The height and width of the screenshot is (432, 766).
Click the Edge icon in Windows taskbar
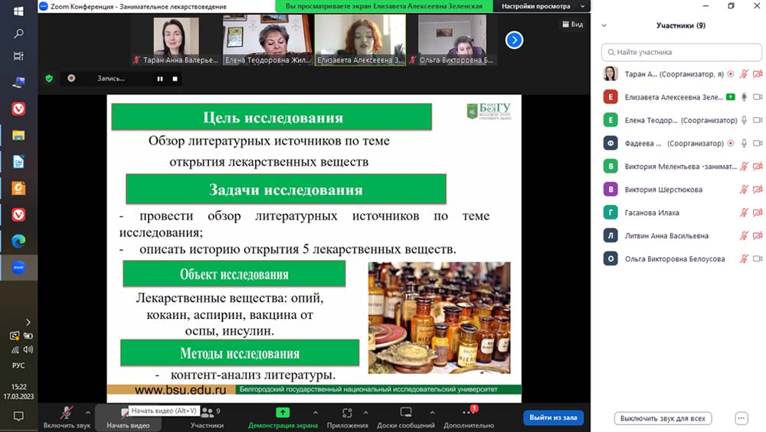(18, 241)
